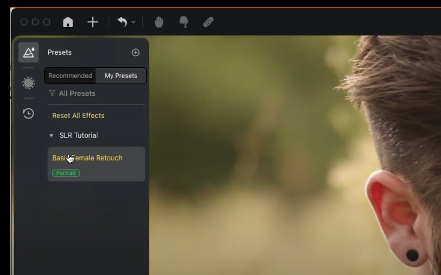Collapse the SLR Tutorial group
441x275 pixels.
[51, 135]
